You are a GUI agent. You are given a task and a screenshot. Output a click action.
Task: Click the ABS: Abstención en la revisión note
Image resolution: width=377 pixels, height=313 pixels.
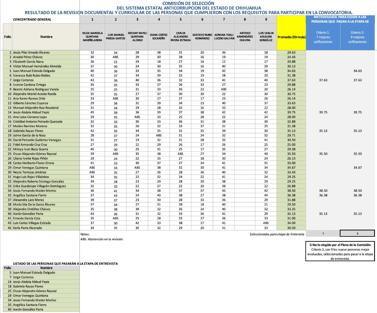pos(102,239)
